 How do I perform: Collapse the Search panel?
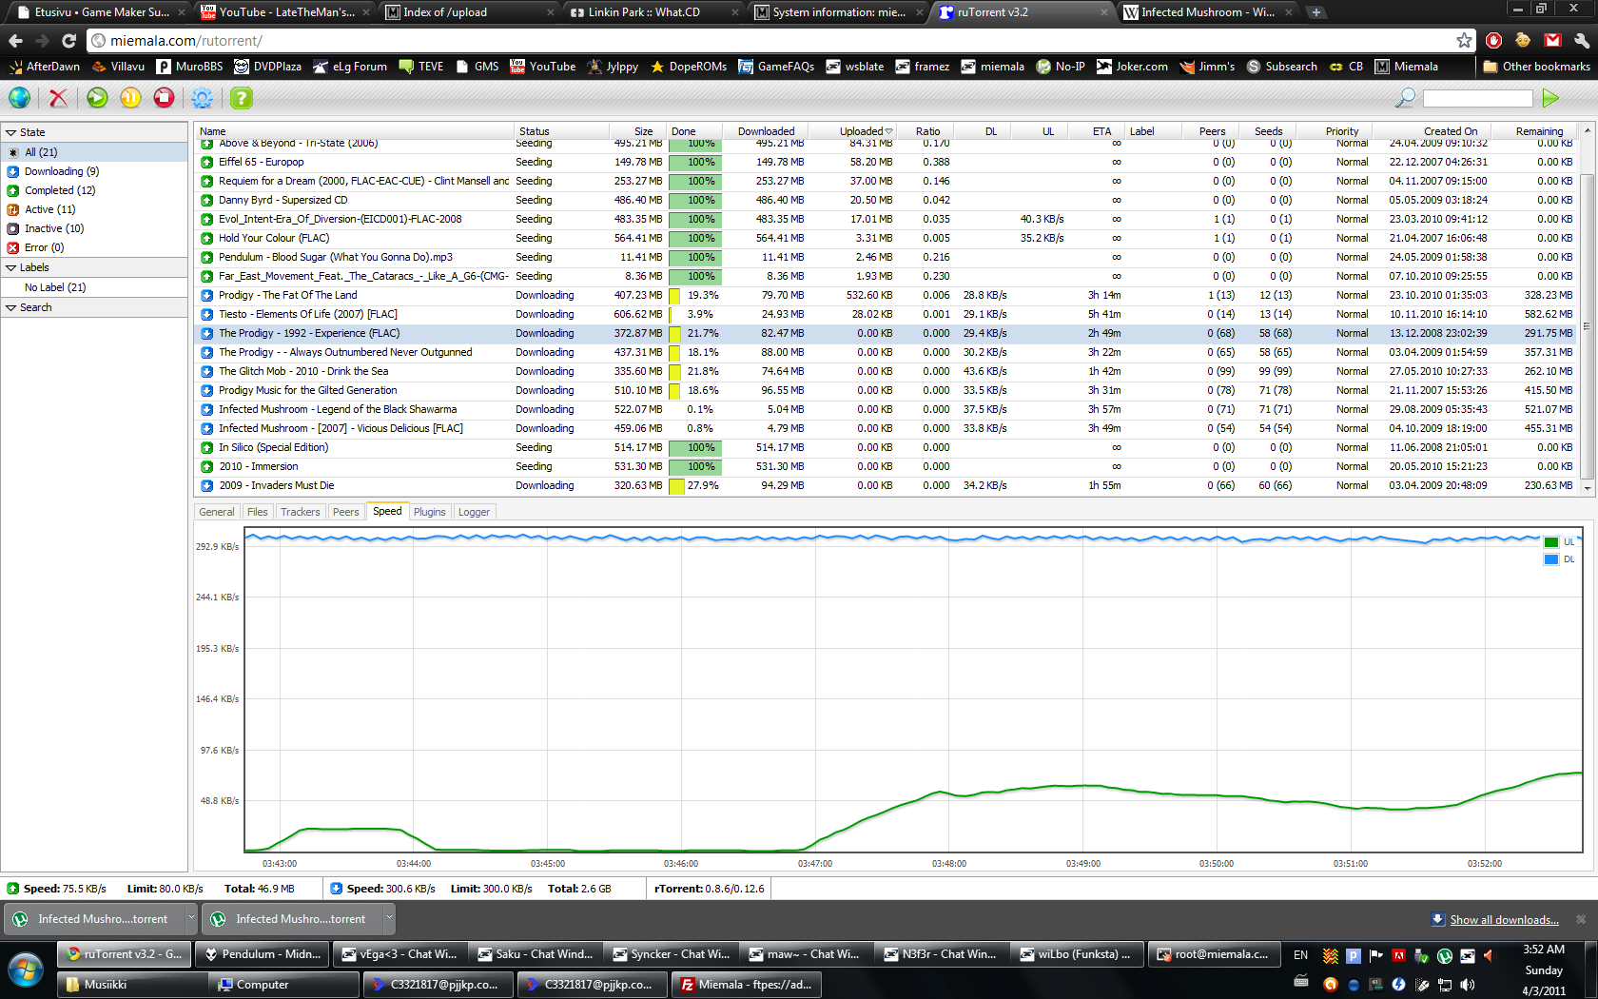(x=11, y=307)
